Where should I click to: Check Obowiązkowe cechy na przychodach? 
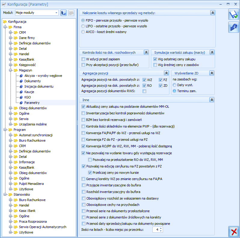(x=83, y=205)
